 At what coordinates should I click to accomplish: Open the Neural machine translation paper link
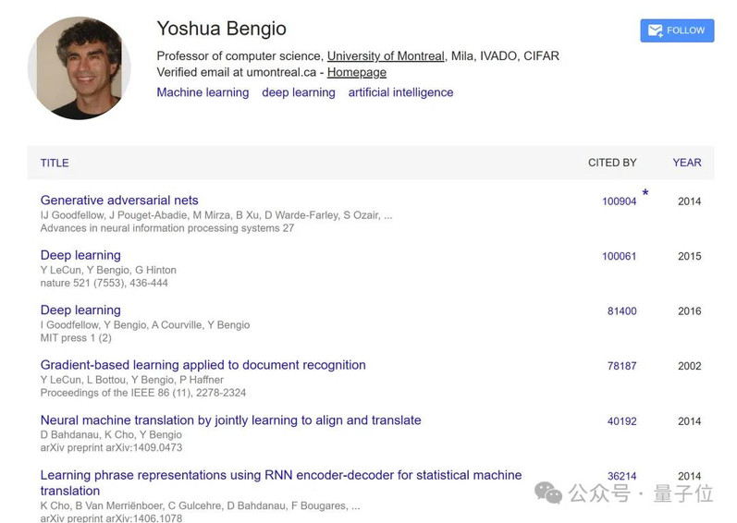[x=231, y=420]
